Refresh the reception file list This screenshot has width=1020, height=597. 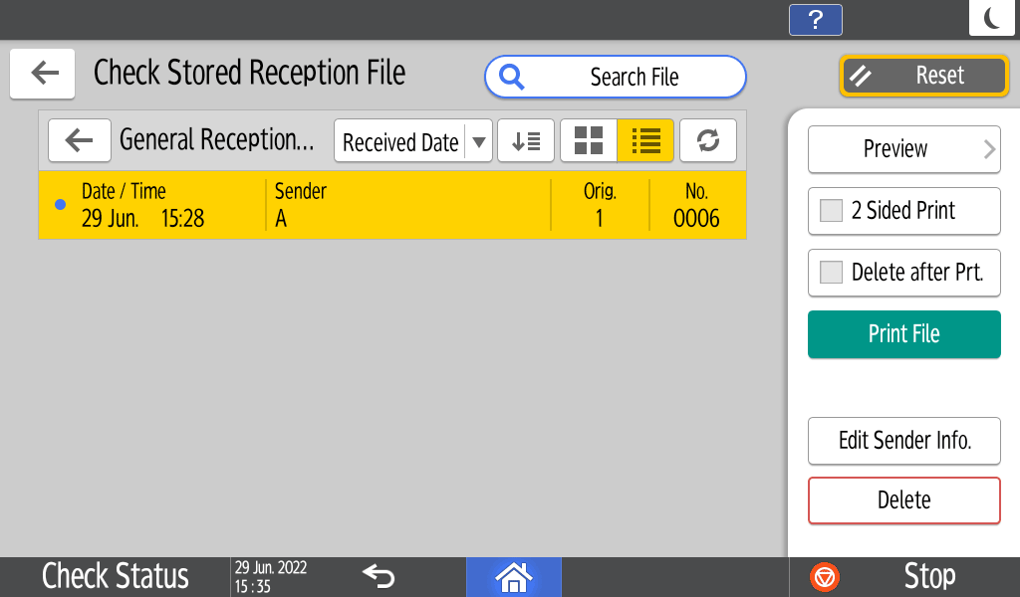tap(708, 141)
